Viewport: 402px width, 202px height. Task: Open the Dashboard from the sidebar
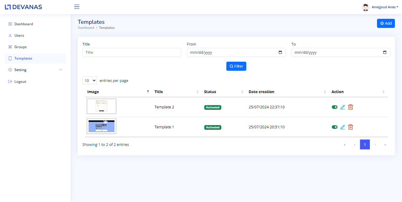(24, 24)
